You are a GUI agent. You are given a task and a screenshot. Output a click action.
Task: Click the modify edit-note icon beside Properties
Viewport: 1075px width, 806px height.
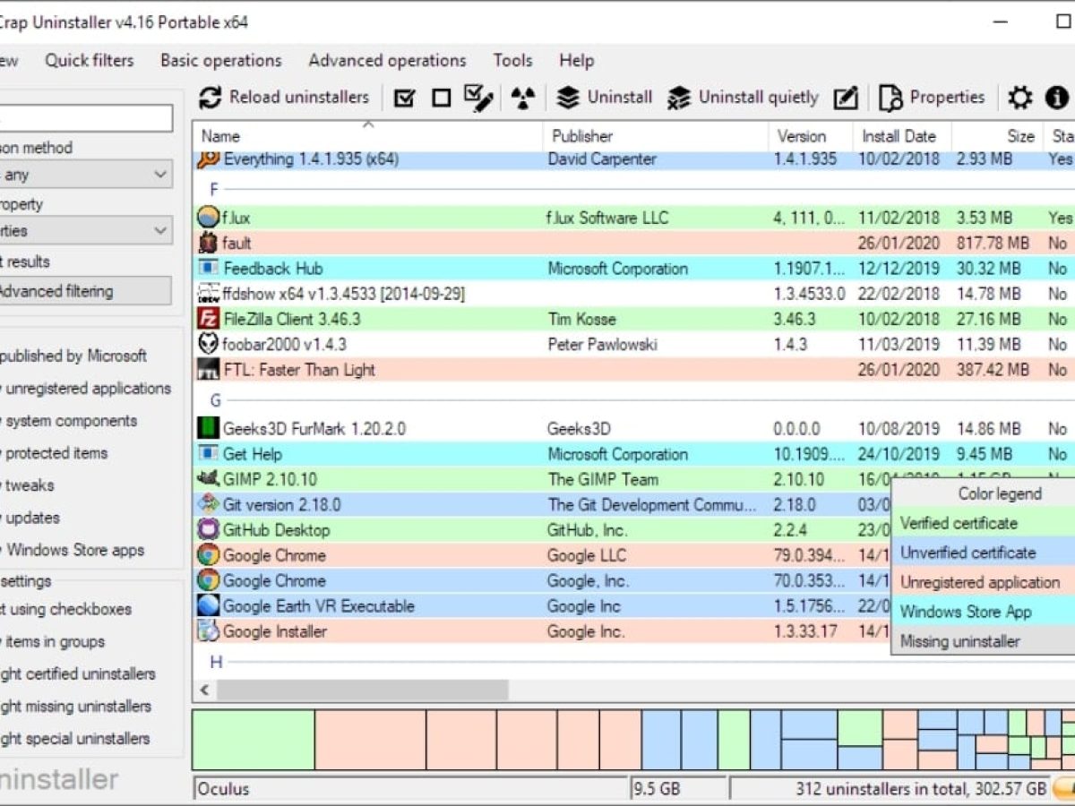[846, 98]
